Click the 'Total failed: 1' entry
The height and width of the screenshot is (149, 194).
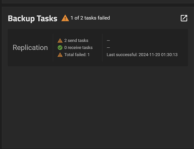[x=77, y=55]
